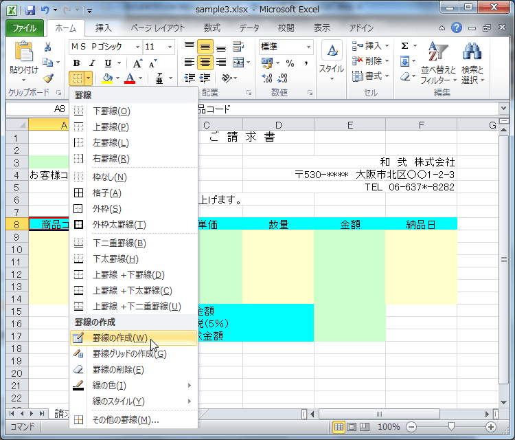Open the font name dropdown
This screenshot has width=515, height=440.
(137, 47)
